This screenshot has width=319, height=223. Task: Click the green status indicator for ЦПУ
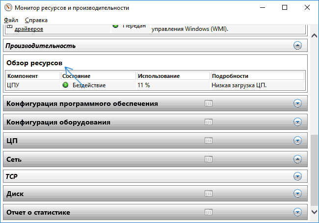coord(65,85)
